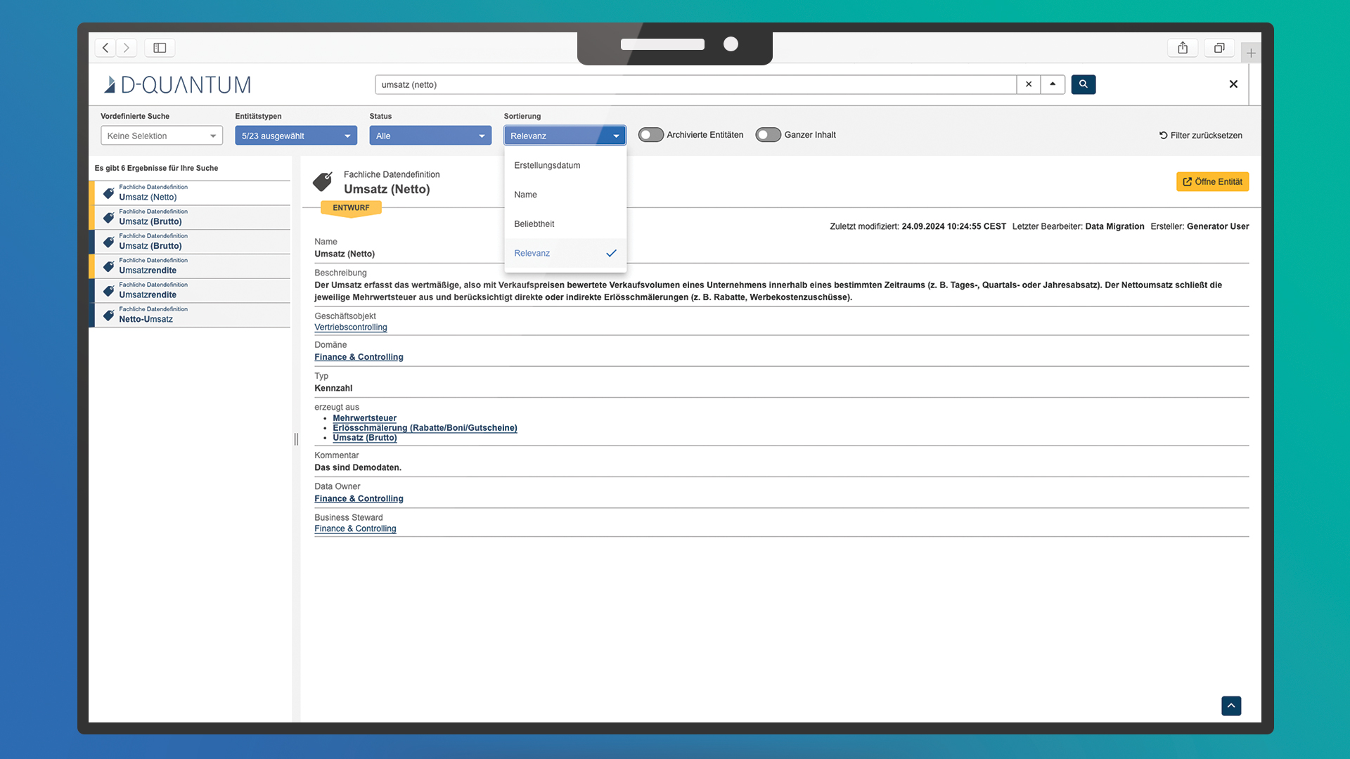
Task: Click the panel splitter drag handle
Action: pyautogui.click(x=296, y=439)
